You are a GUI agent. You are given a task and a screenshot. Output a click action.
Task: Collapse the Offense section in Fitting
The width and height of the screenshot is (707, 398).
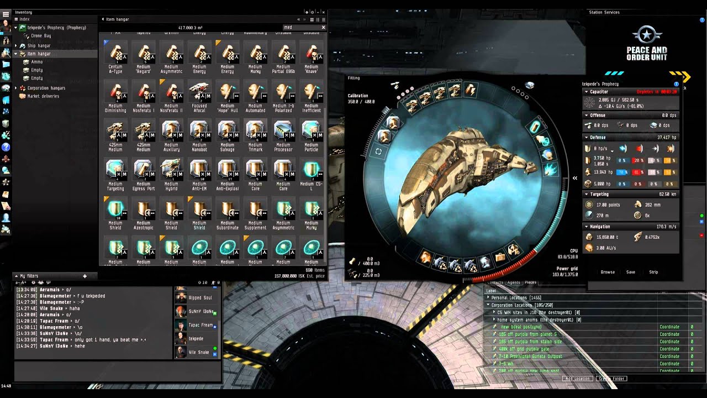click(586, 116)
